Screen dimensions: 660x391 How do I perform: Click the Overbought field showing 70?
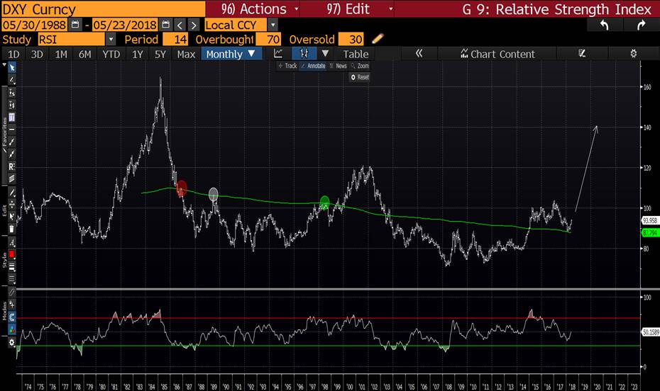(x=268, y=40)
